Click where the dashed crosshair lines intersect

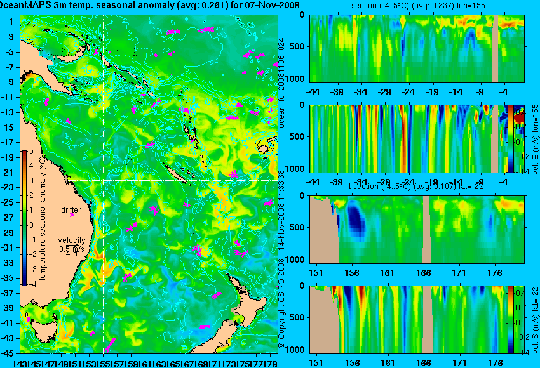point(103,180)
